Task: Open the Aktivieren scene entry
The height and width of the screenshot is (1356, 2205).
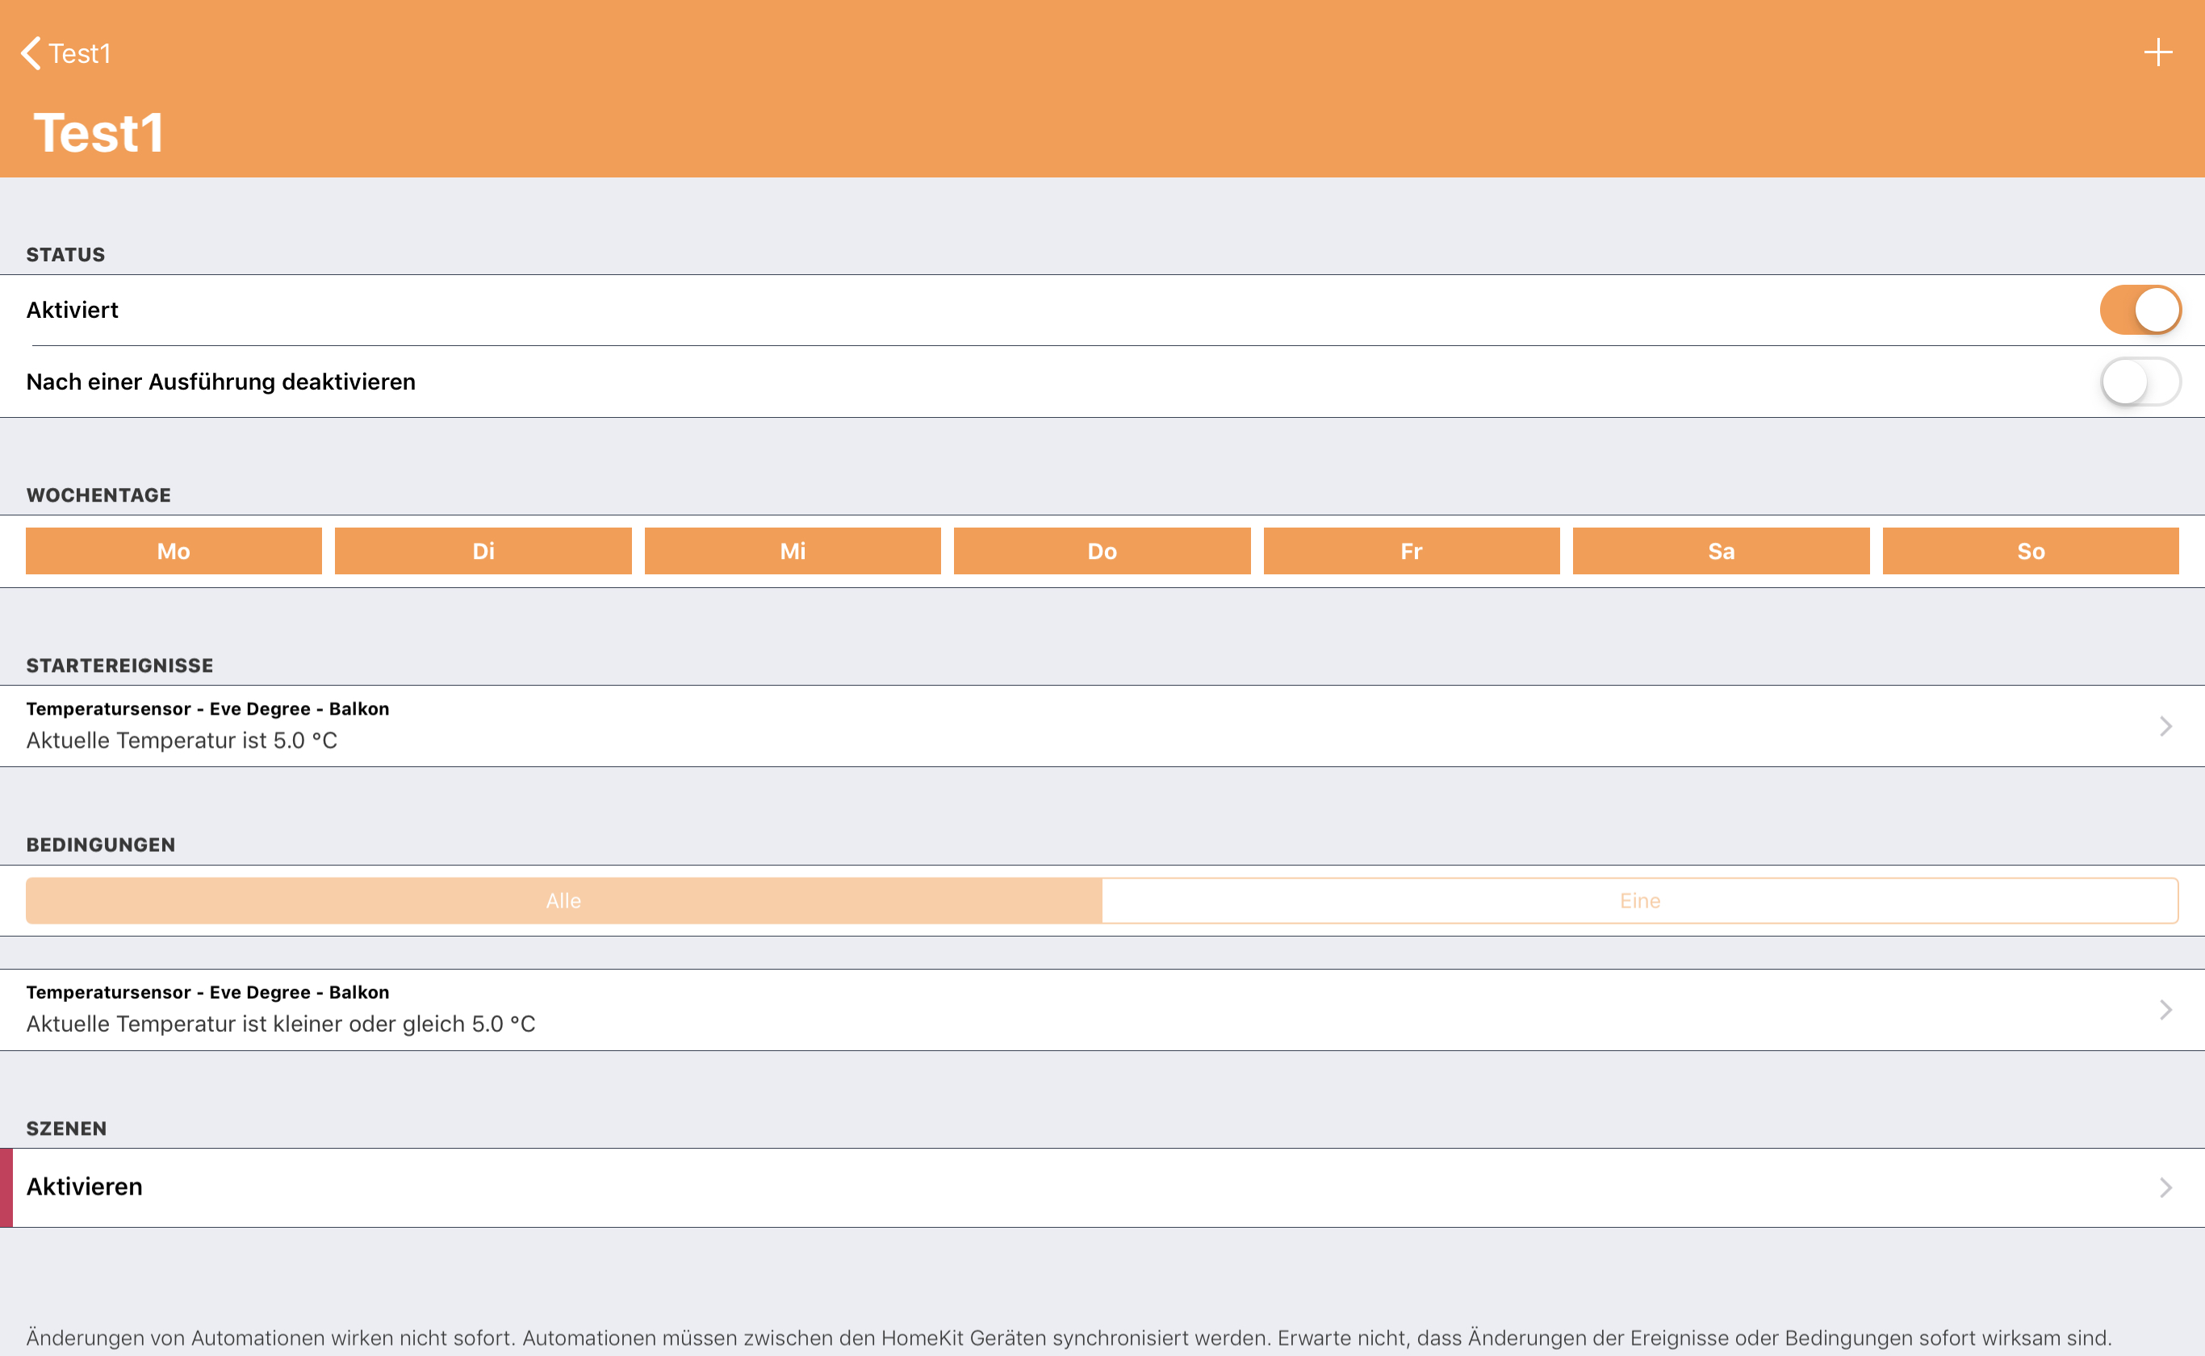Action: (84, 1187)
